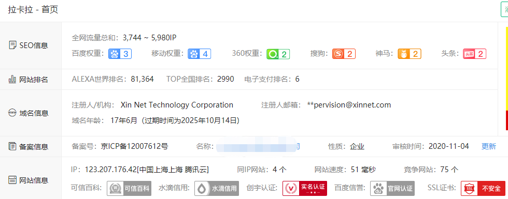Click the blurred company name link
Screen dimensions: 508x199
point(258,146)
